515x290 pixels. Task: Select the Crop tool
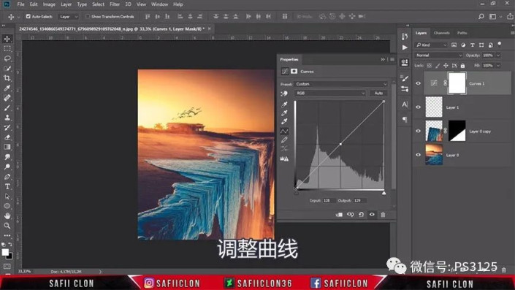click(7, 78)
